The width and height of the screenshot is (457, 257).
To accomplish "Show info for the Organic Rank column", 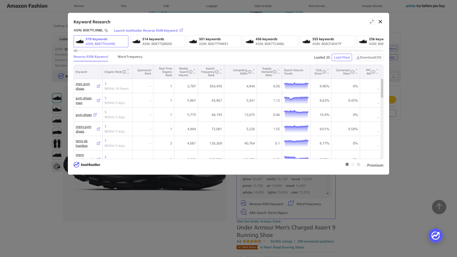I will click(124, 72).
